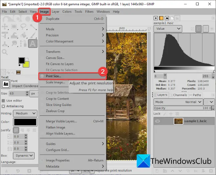Toggle the Use editor checkbox
This screenshot has height=175, width=216.
[x=3, y=101]
